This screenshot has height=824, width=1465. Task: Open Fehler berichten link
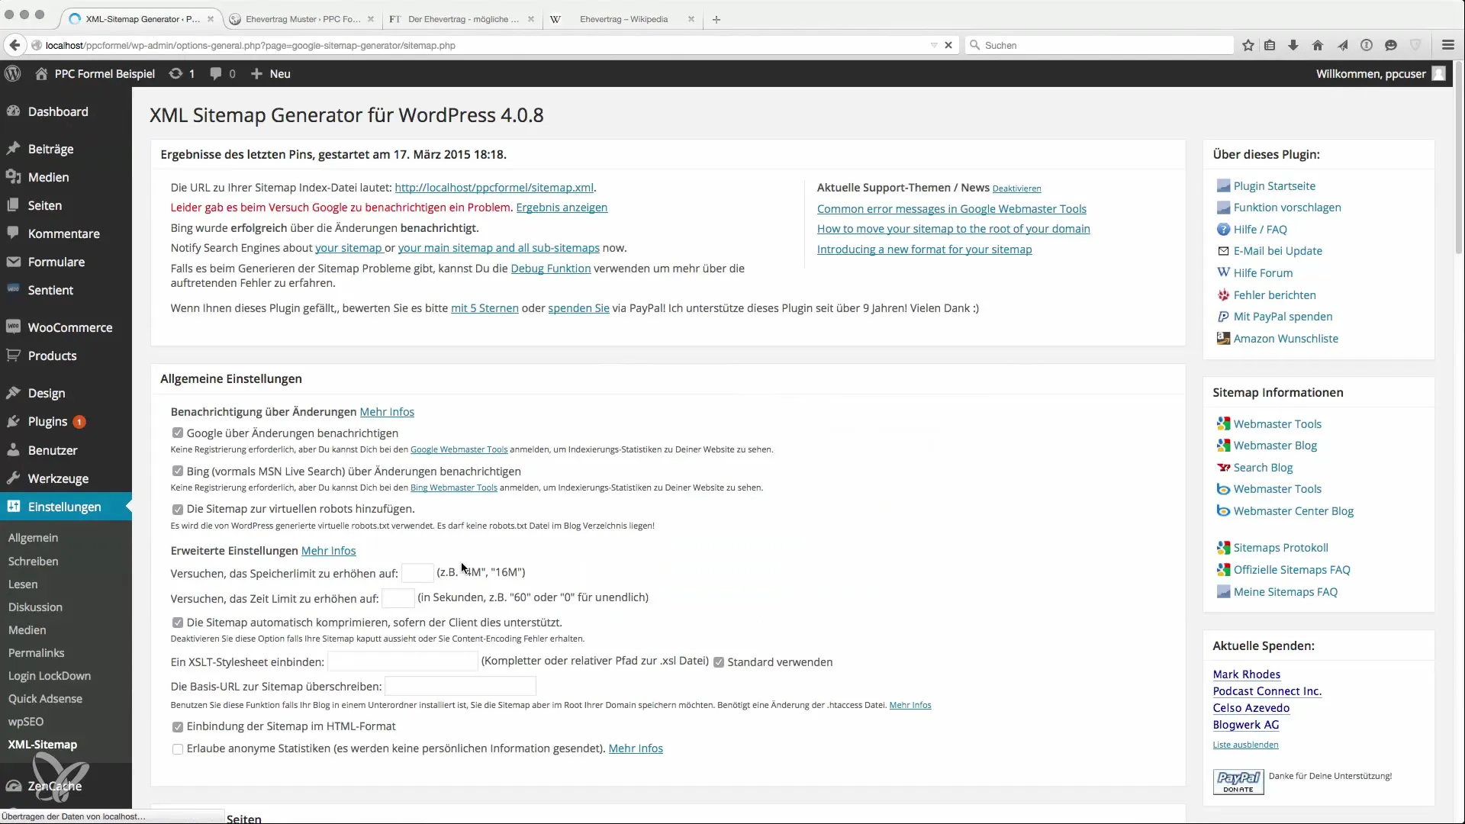point(1274,295)
